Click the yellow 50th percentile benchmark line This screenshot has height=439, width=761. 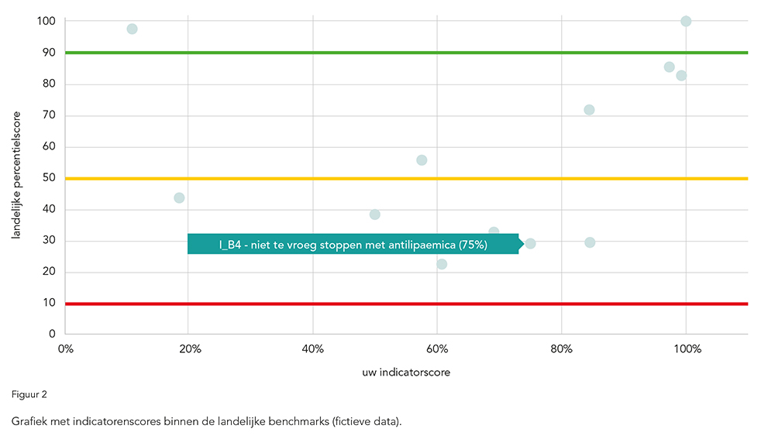pyautogui.click(x=310, y=179)
